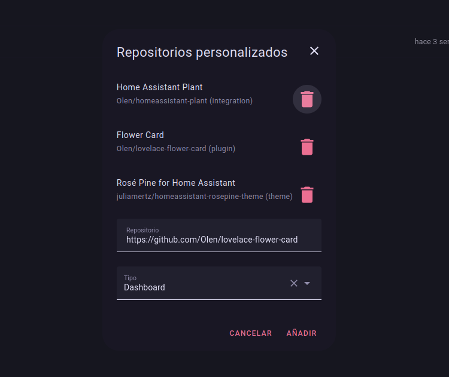The image size is (449, 377).
Task: Select the Flower Card entry title
Action: point(140,135)
